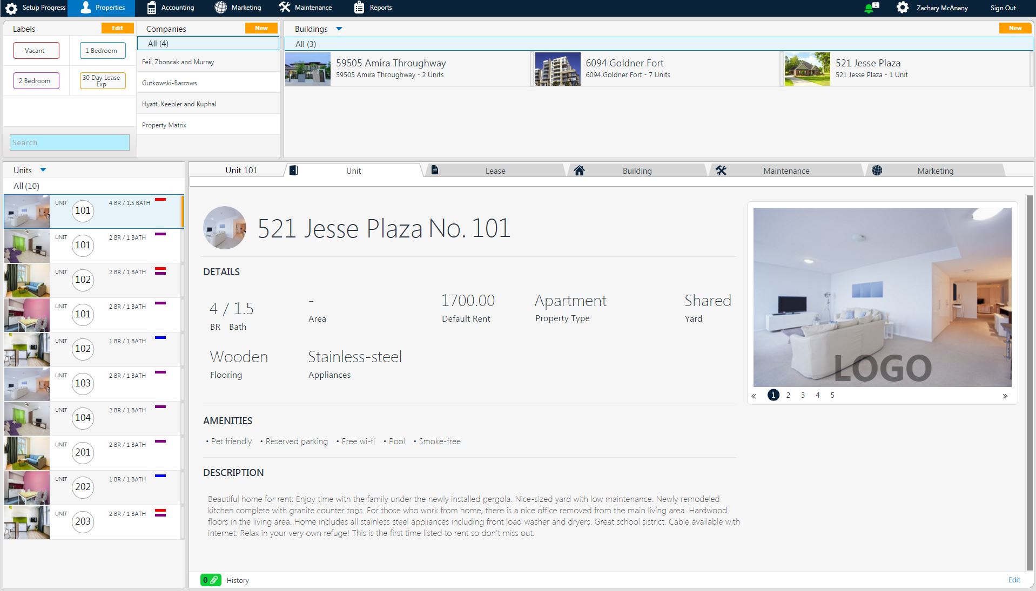
Task: Toggle the Vacant label filter
Action: [36, 51]
